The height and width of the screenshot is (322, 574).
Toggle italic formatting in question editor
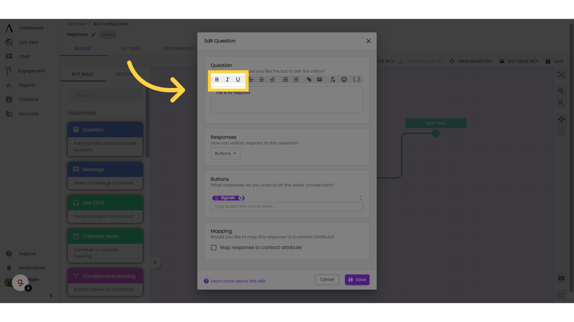[x=228, y=80]
